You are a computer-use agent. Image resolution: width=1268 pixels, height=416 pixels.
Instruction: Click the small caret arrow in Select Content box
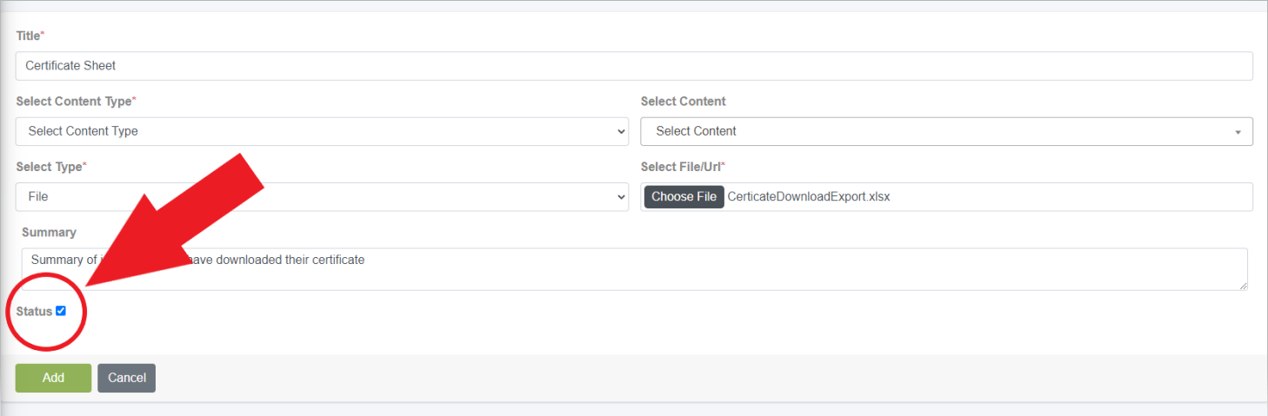click(1237, 132)
